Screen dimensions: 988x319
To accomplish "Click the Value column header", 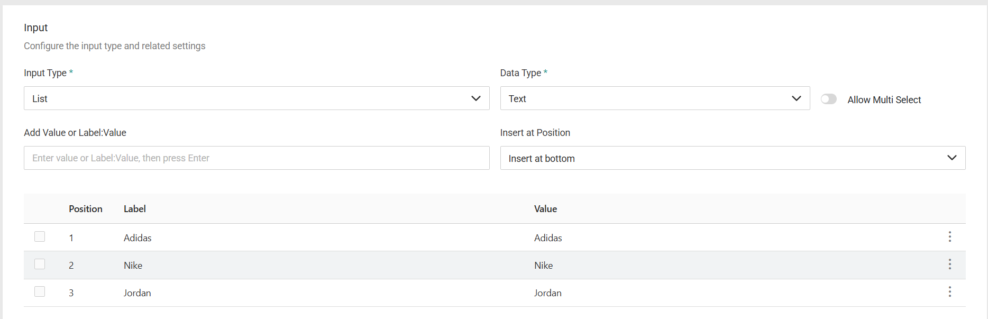I will [545, 209].
